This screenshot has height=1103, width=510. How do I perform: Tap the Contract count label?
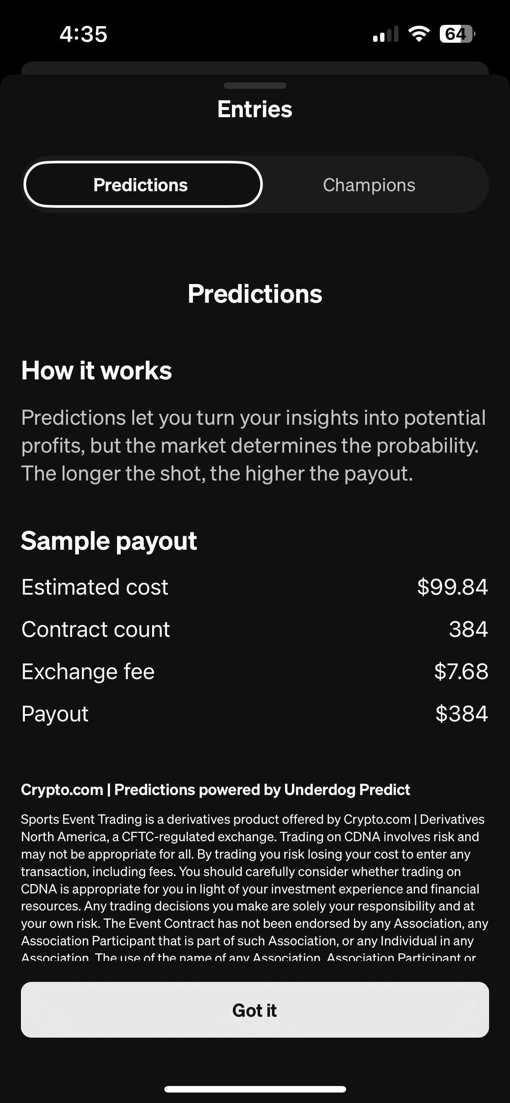point(96,629)
